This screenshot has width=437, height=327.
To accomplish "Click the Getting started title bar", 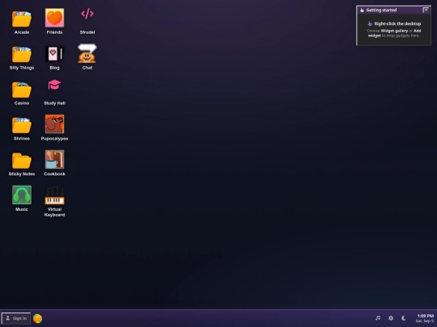I will (x=393, y=10).
